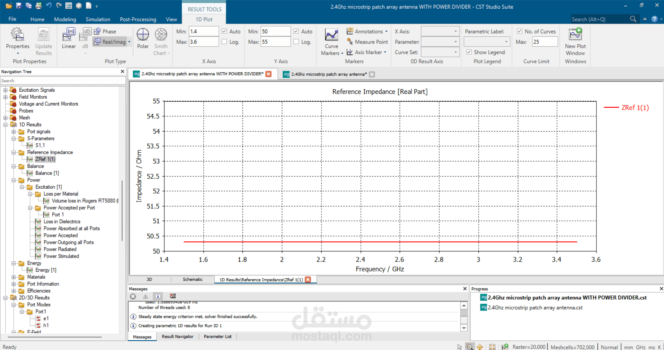664x350 pixels.
Task: Clear all messages in Messages panel
Action: (173, 296)
